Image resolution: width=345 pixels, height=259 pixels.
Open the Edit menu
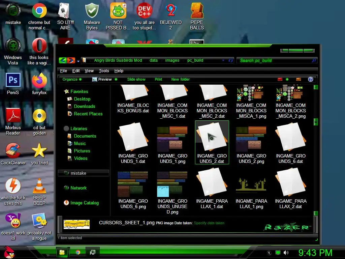76,71
